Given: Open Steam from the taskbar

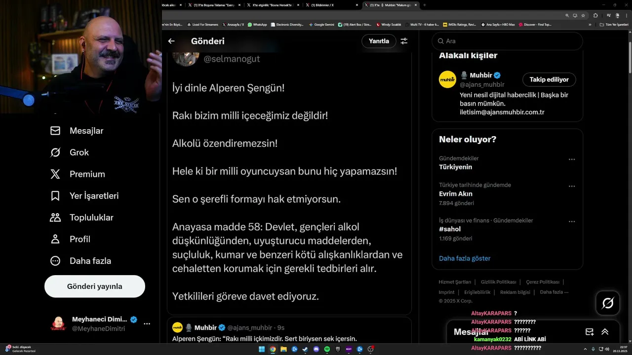Looking at the screenshot, I should [x=305, y=349].
